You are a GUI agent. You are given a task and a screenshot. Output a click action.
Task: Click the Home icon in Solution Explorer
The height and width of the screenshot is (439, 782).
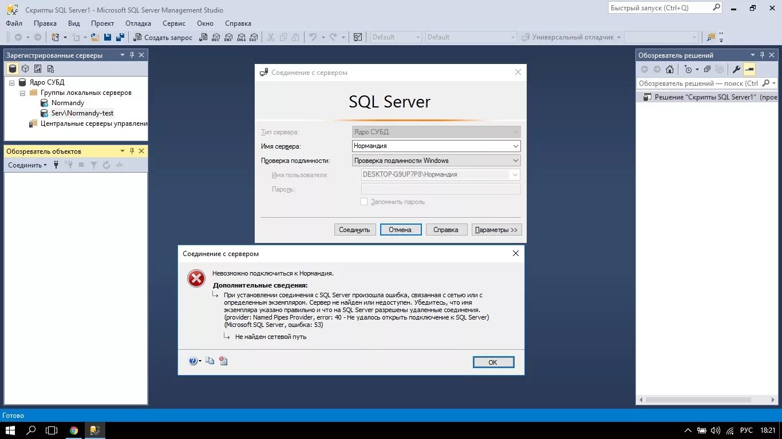[670, 69]
